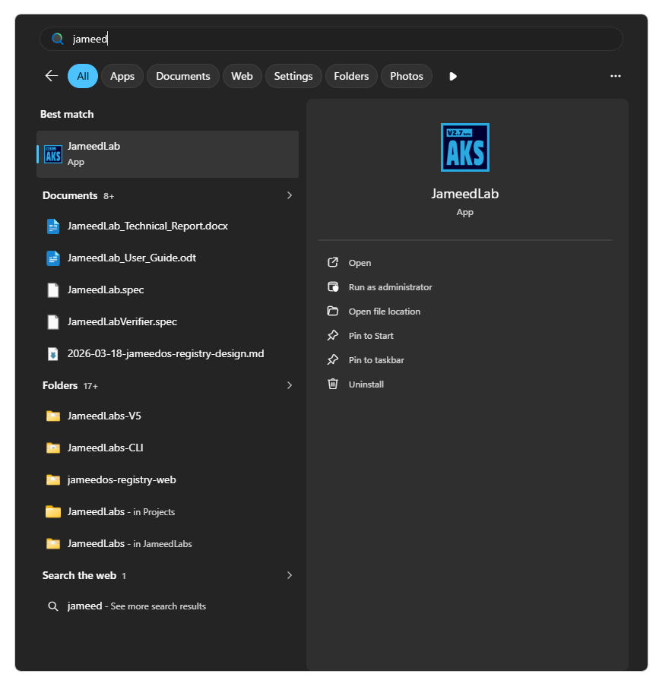
Task: Click the Run as administrator shield icon
Action: click(x=332, y=286)
